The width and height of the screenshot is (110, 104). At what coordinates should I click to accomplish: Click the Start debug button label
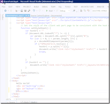tap(51, 11)
